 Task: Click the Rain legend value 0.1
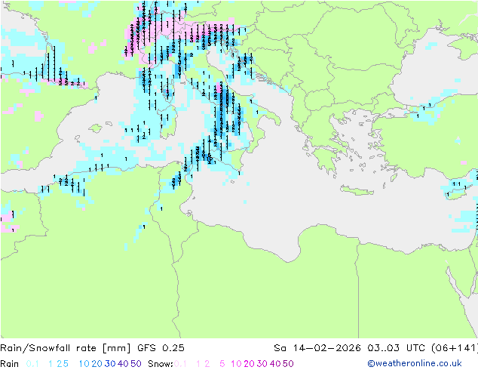coord(32,364)
